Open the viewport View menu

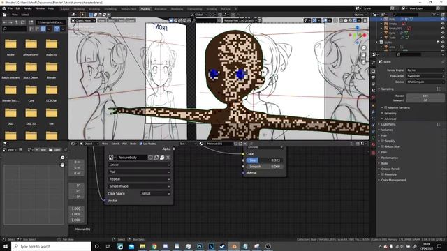point(101,20)
